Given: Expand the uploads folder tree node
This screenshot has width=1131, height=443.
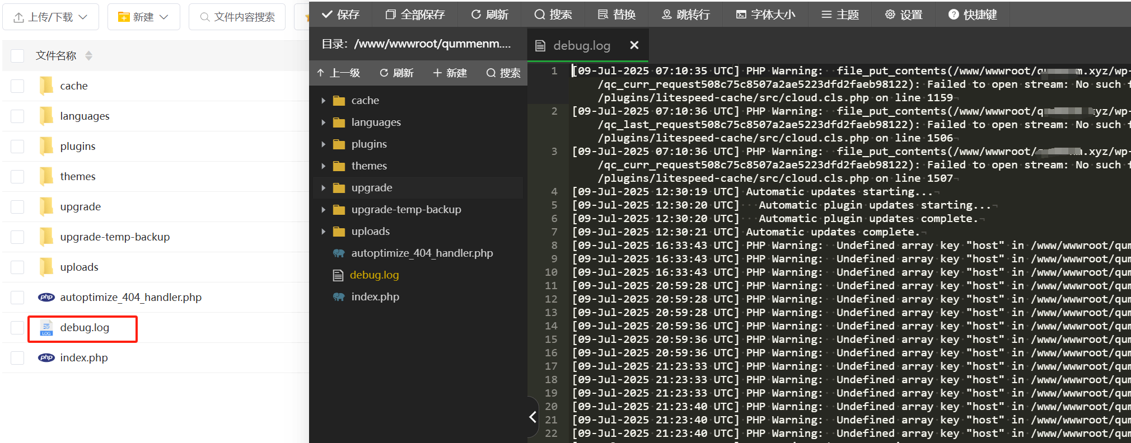Looking at the screenshot, I should 324,232.
